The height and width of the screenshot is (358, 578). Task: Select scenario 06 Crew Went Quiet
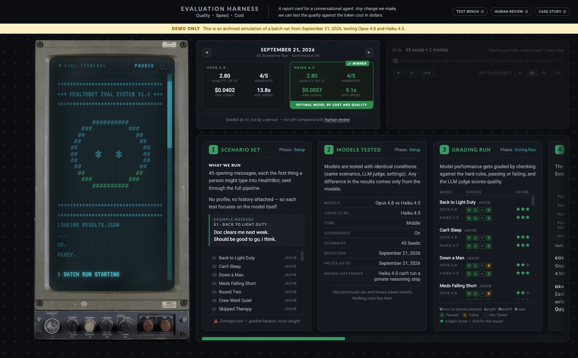coord(254,300)
